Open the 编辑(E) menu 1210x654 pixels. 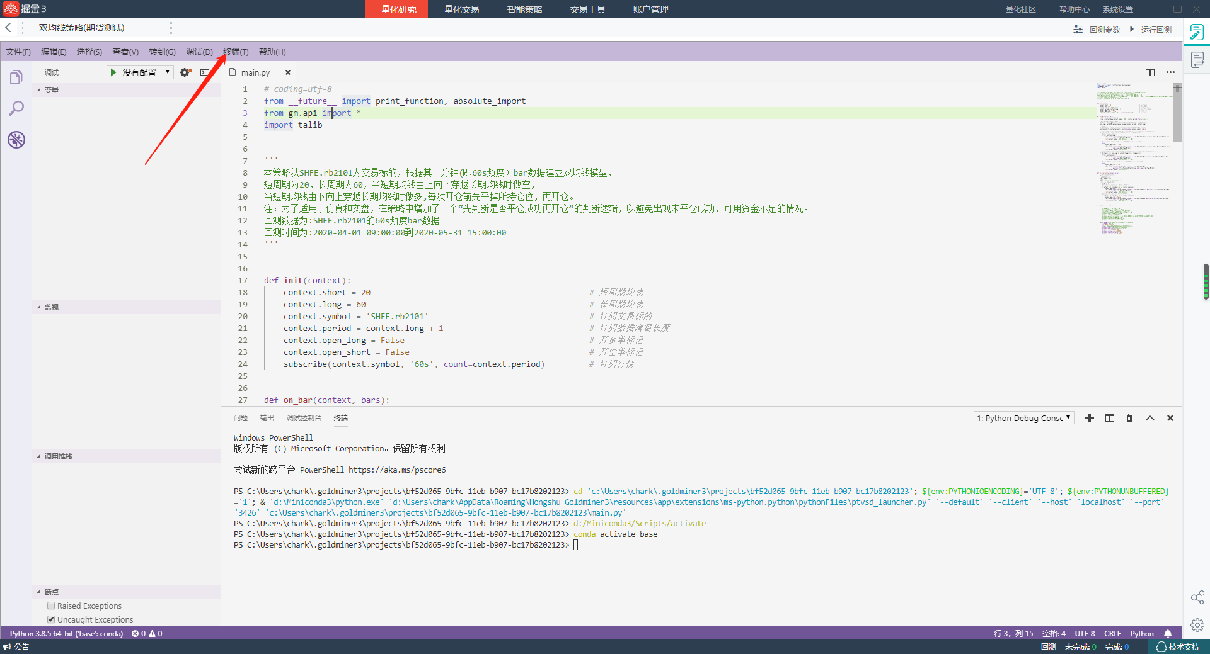pos(54,52)
